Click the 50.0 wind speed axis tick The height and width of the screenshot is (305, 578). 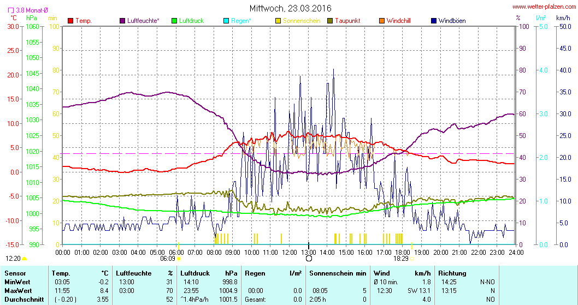[565, 27]
